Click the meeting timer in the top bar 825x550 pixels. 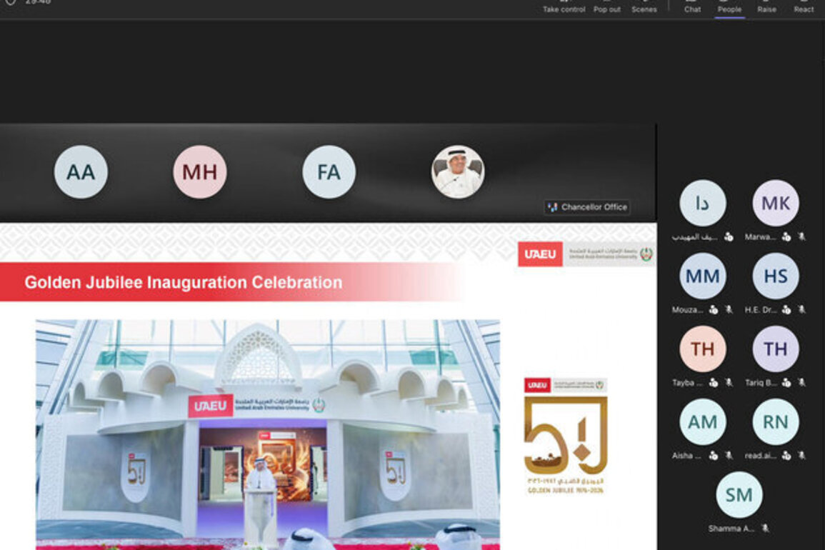tap(38, 3)
